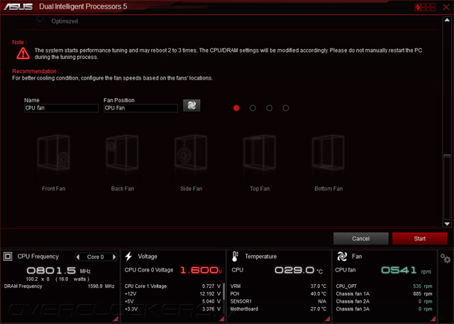
Task: Select the Top Fan case illustration
Action: pos(260,152)
